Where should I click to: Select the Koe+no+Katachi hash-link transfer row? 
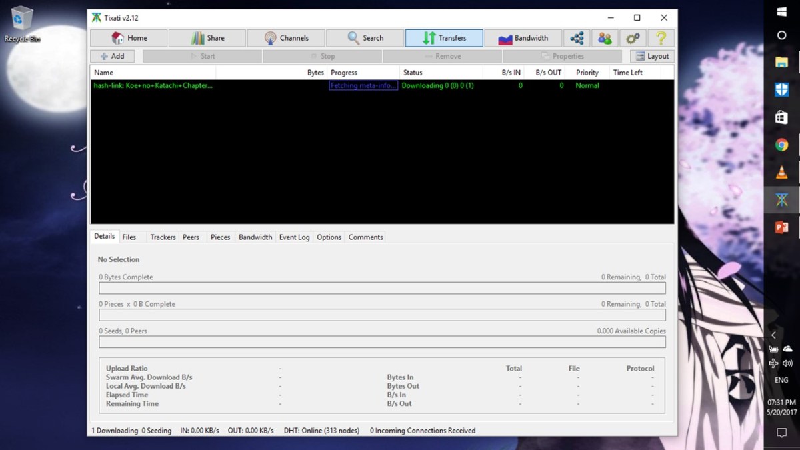[153, 86]
